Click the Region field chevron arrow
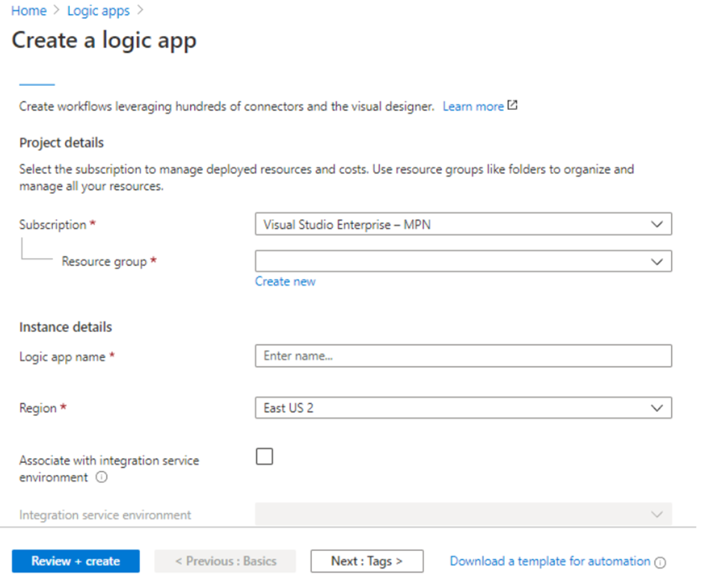 point(657,408)
